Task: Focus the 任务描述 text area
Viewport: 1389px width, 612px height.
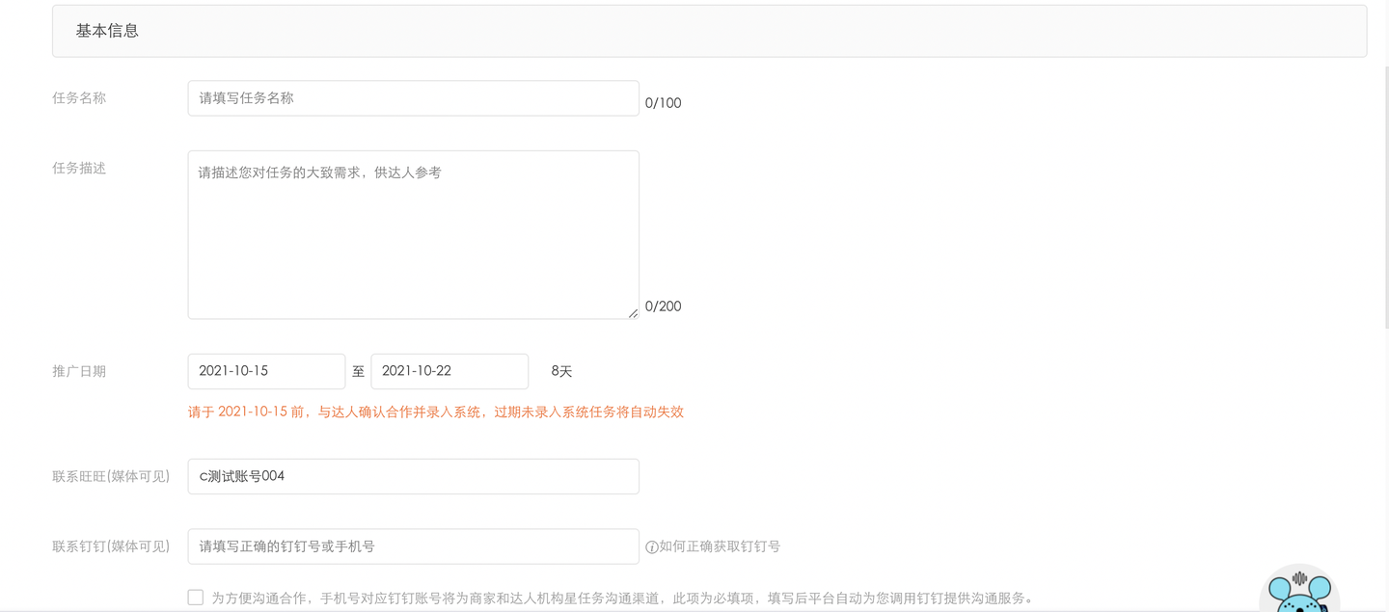Action: [413, 234]
